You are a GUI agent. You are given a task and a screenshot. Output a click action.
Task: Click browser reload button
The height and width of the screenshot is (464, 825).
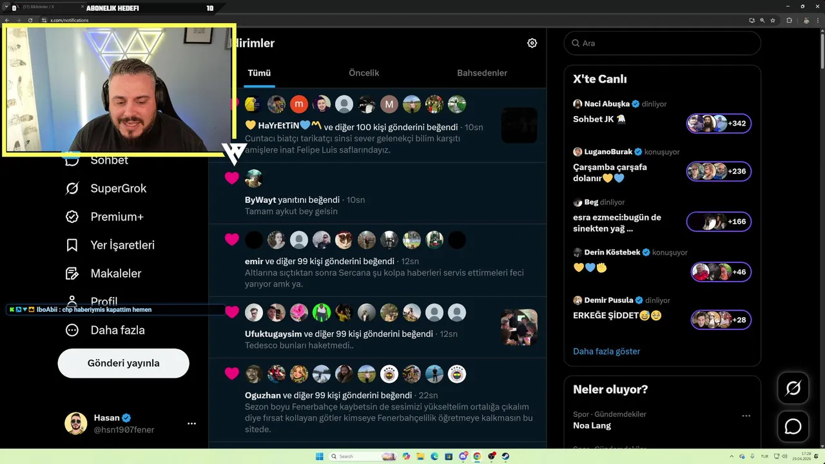[x=30, y=20]
